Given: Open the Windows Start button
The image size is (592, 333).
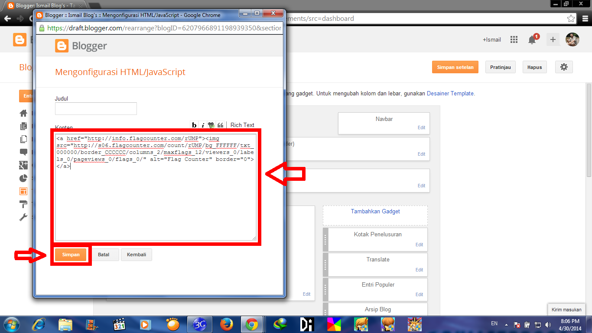Looking at the screenshot, I should coord(12,324).
